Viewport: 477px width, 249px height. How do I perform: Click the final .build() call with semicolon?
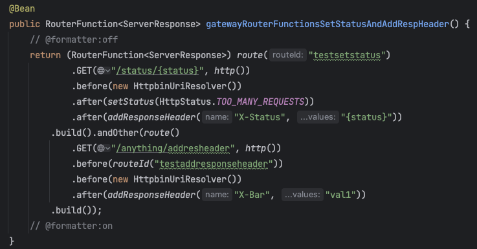click(x=76, y=210)
